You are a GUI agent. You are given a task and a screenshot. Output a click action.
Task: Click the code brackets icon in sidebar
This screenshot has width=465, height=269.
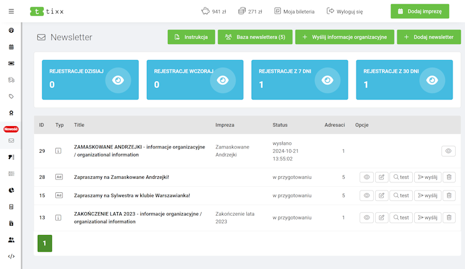[x=11, y=256]
